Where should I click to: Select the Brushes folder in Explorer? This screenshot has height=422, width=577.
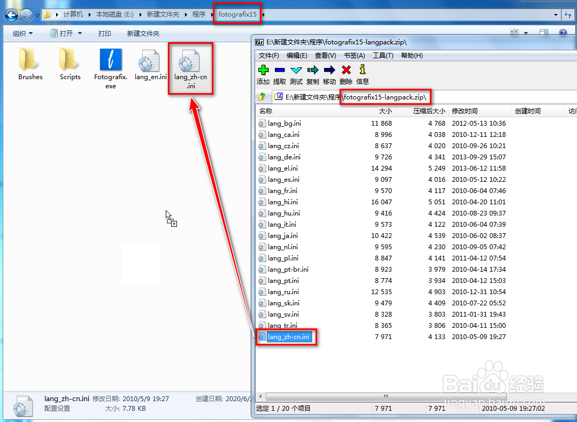point(30,64)
